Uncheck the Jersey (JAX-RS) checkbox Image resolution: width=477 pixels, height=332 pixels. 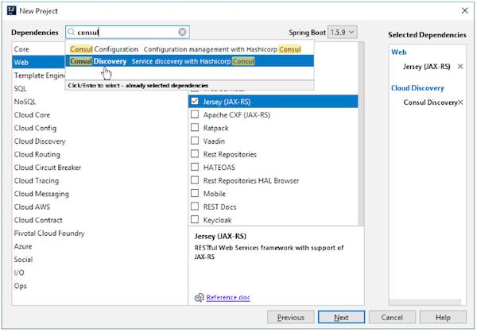pyautogui.click(x=195, y=102)
